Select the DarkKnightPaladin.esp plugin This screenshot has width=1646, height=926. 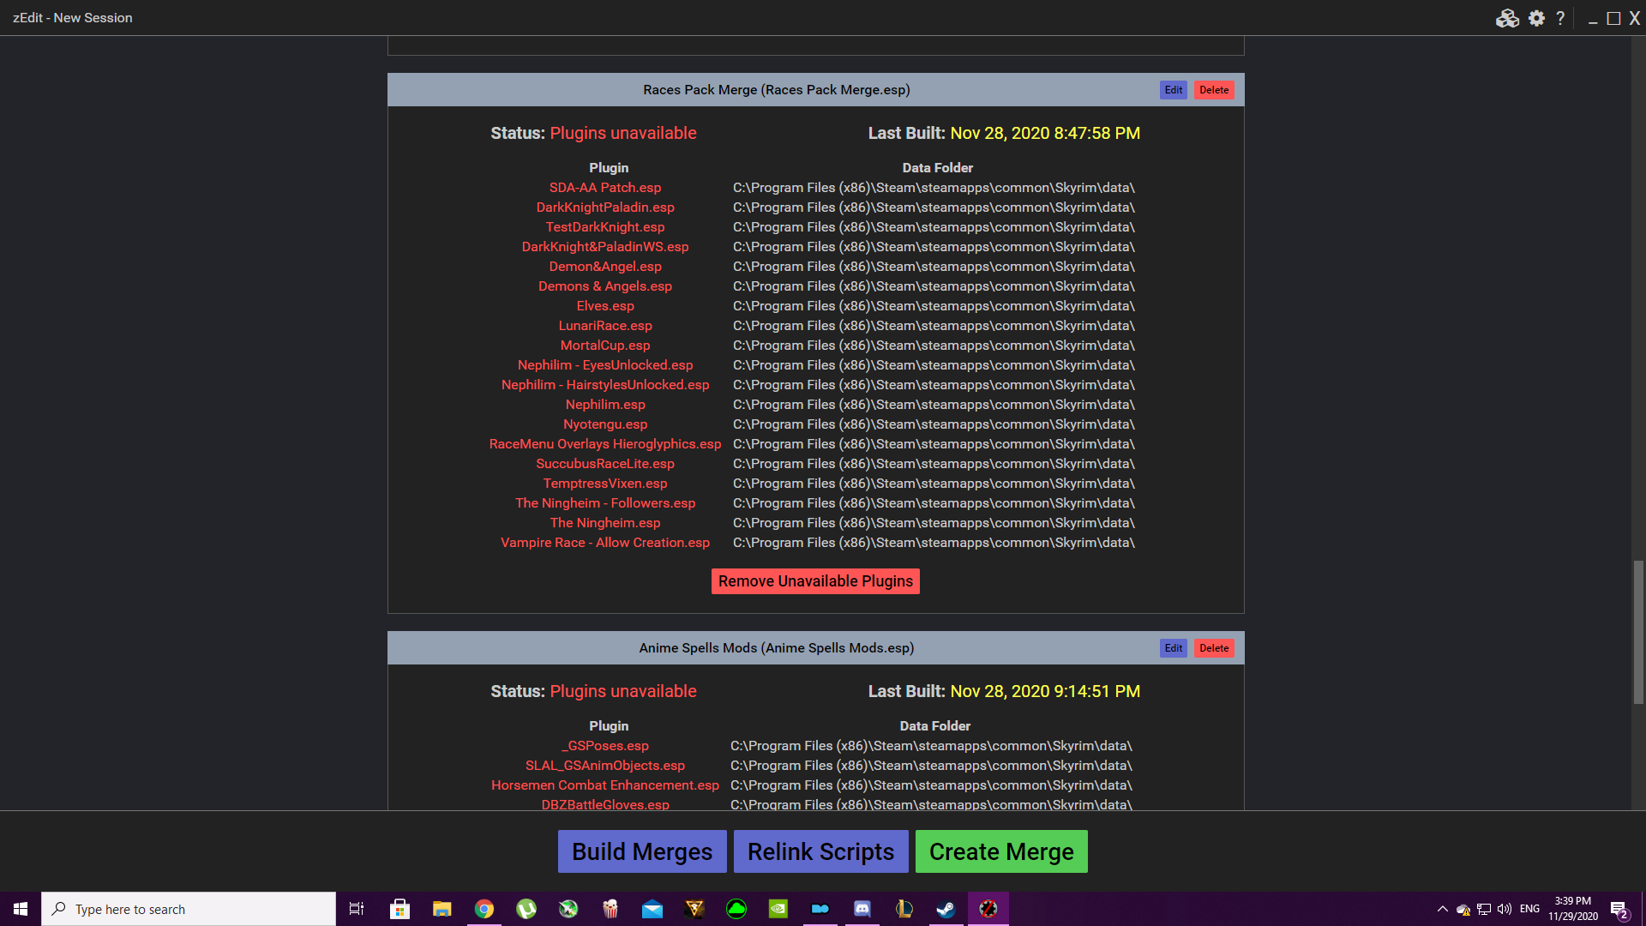[605, 207]
